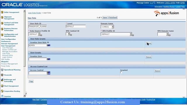Select Manage Association in sidebar
Image resolution: width=187 pixels, height=105 pixels.
click(10, 52)
